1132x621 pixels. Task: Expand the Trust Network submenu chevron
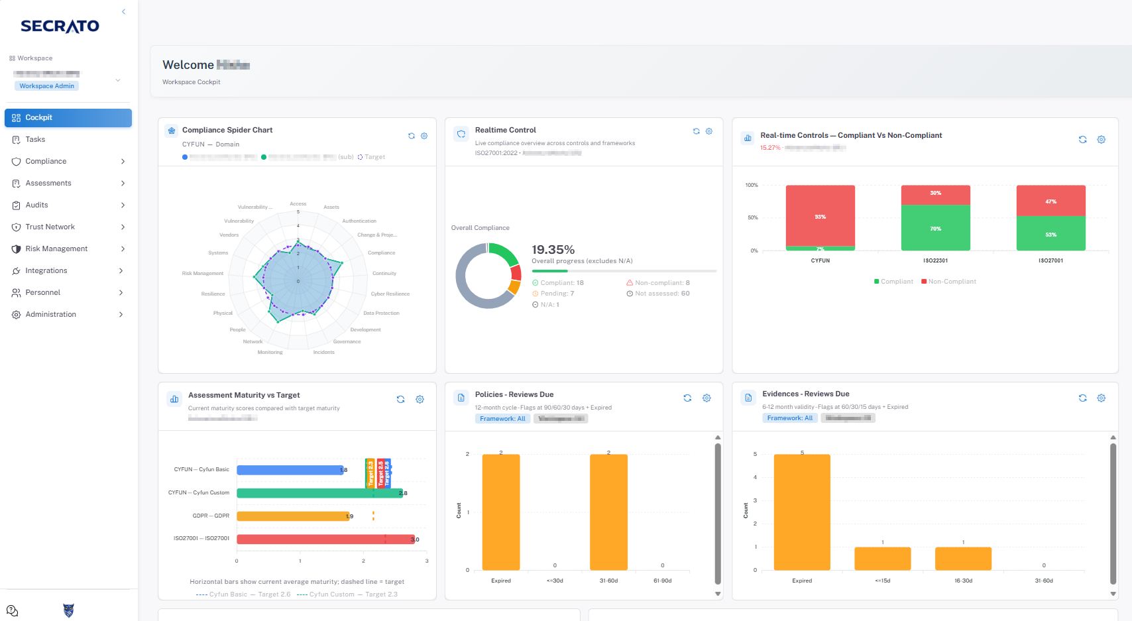point(123,227)
